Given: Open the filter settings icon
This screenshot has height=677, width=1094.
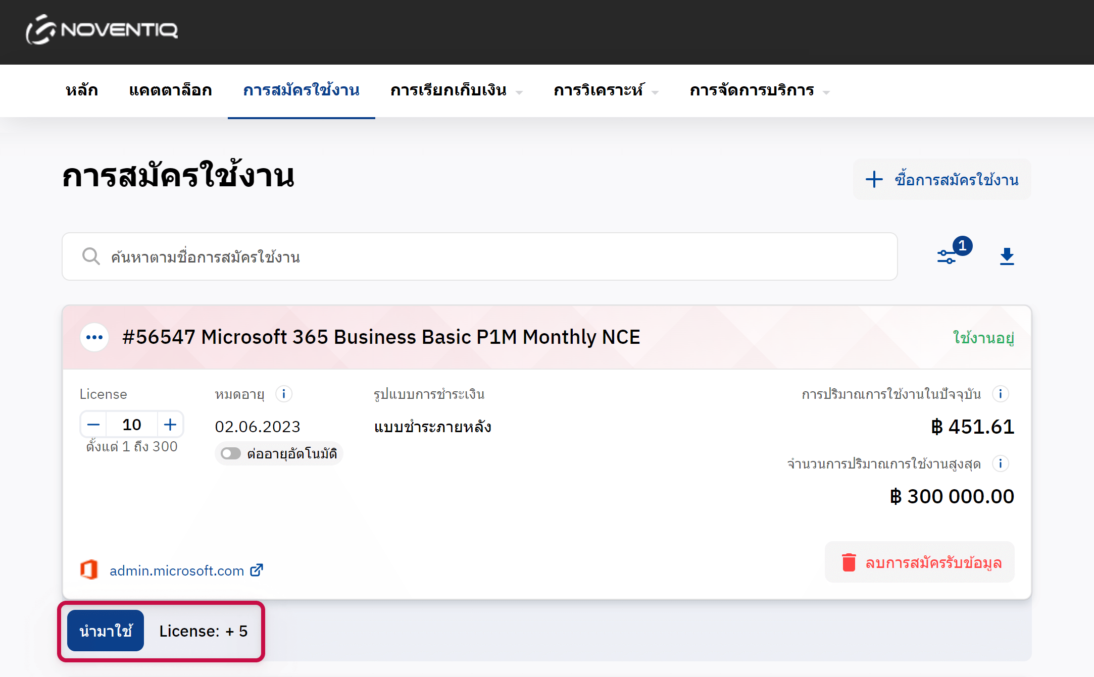Looking at the screenshot, I should click(x=947, y=256).
